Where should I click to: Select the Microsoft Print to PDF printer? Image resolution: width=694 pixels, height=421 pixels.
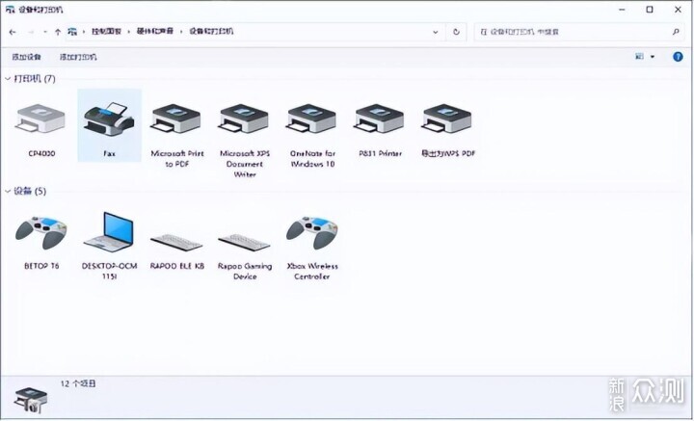176,118
